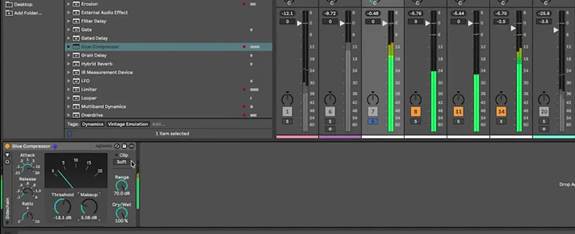
Task: Reset the -0.48 peak level on track 7
Action: click(373, 13)
